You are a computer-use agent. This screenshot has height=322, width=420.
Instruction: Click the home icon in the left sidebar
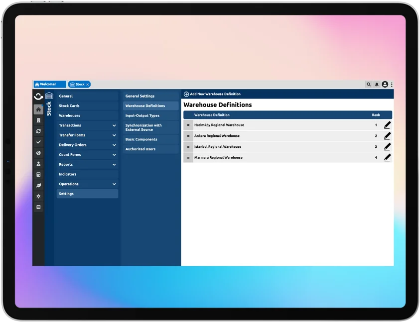38,109
